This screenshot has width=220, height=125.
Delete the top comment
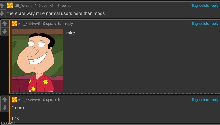[x=204, y=6]
